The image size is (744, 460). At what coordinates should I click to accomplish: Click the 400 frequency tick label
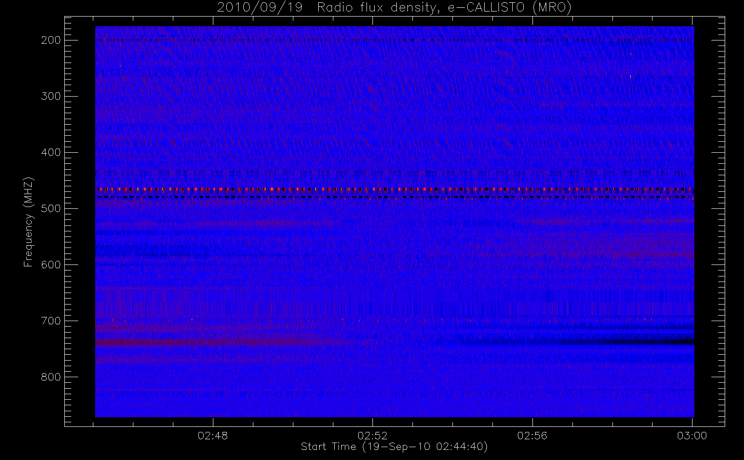[51, 152]
